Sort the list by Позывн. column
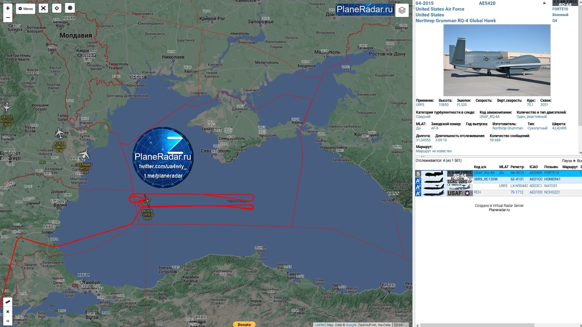This screenshot has width=582, height=327. pyautogui.click(x=551, y=167)
